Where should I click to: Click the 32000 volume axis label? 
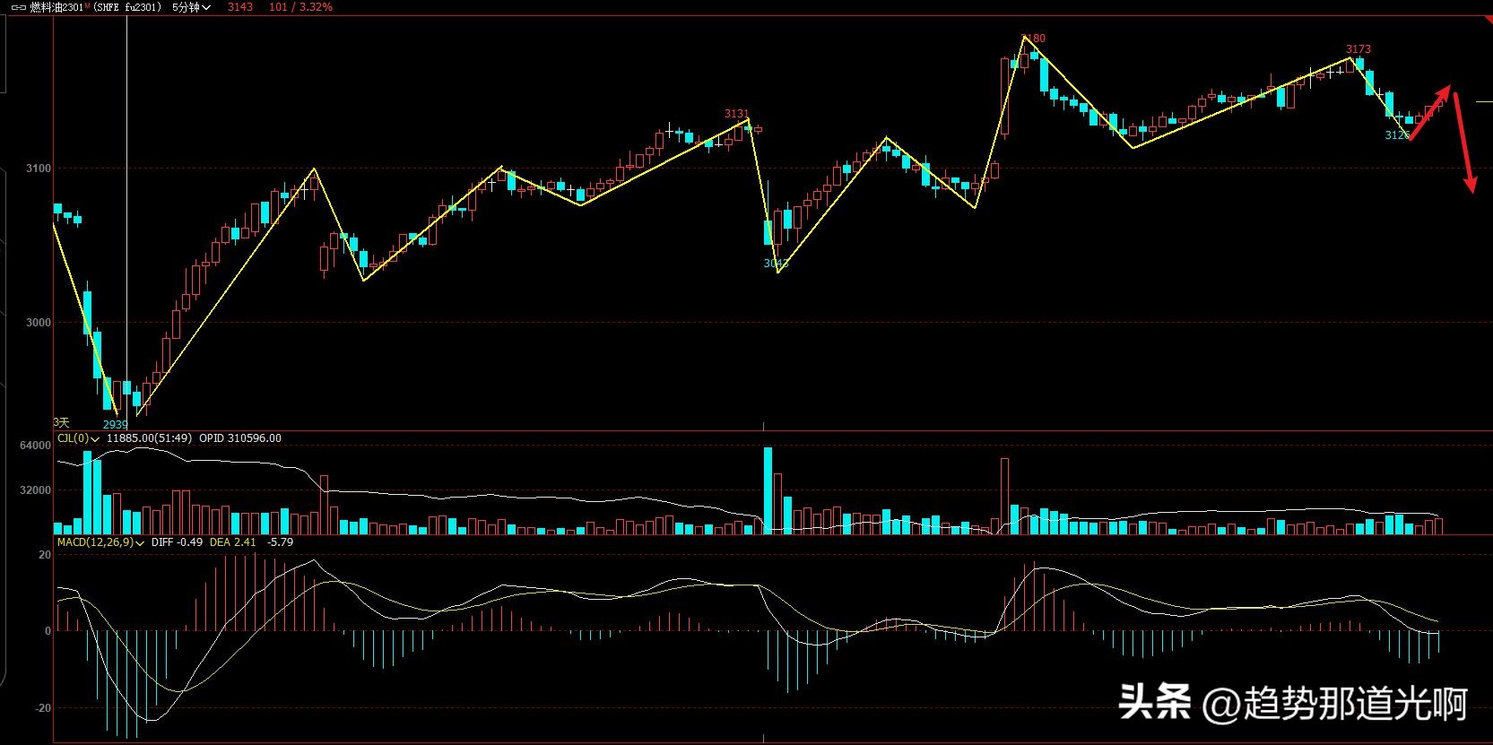coord(36,490)
